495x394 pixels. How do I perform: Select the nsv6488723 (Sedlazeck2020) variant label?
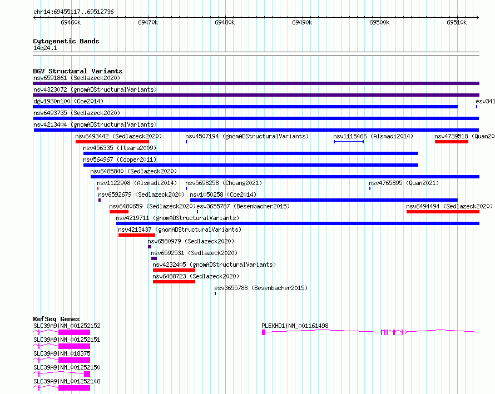[x=196, y=276]
